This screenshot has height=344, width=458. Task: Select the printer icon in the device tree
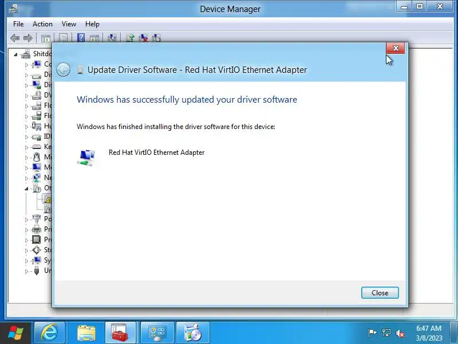(37, 229)
